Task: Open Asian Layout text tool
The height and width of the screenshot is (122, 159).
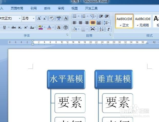Action: 93,29
